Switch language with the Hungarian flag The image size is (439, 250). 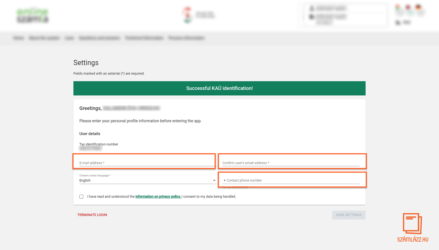(x=398, y=7)
